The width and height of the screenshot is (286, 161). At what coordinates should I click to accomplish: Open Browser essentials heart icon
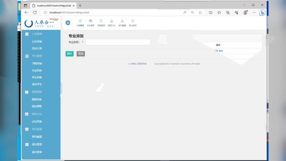pyautogui.click(x=236, y=12)
